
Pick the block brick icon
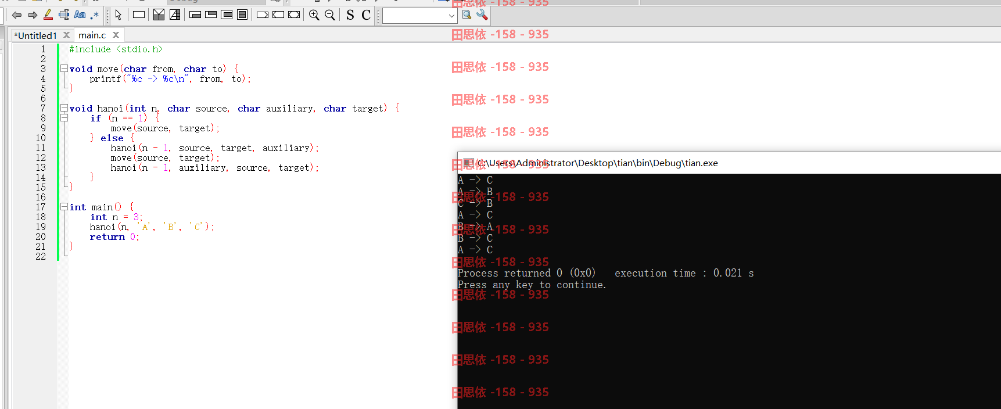(x=242, y=15)
